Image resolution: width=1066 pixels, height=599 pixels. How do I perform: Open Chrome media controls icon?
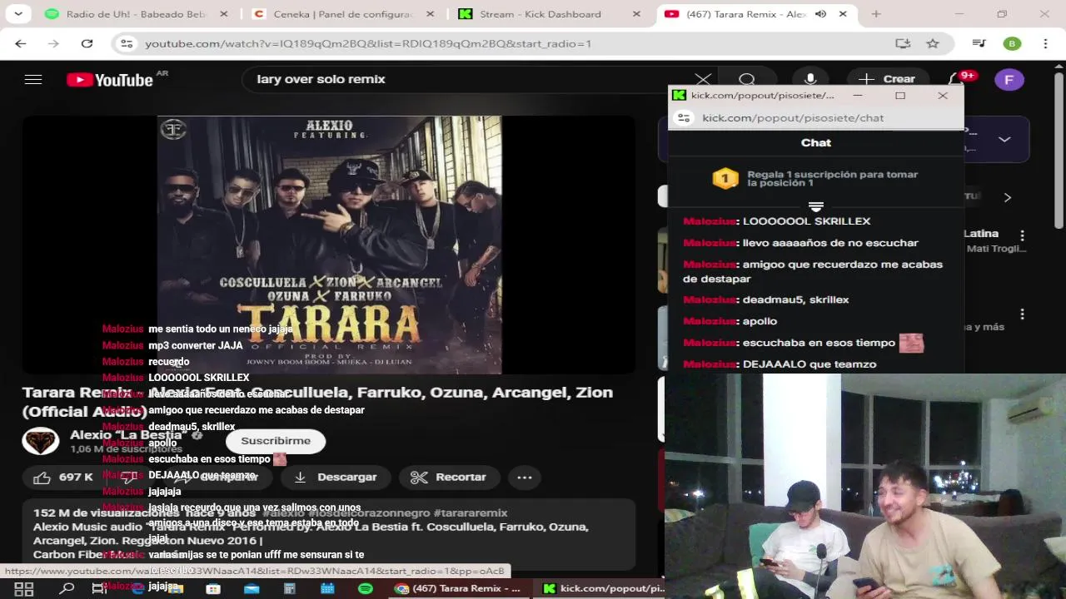coord(979,43)
